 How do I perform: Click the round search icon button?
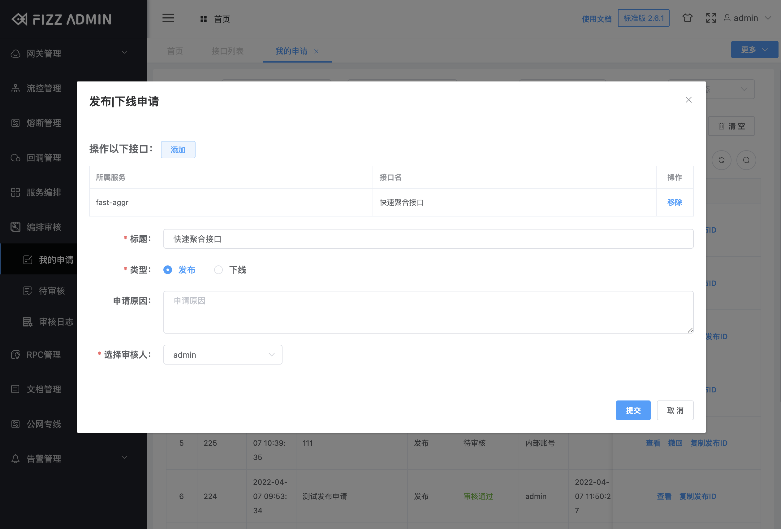tap(746, 160)
